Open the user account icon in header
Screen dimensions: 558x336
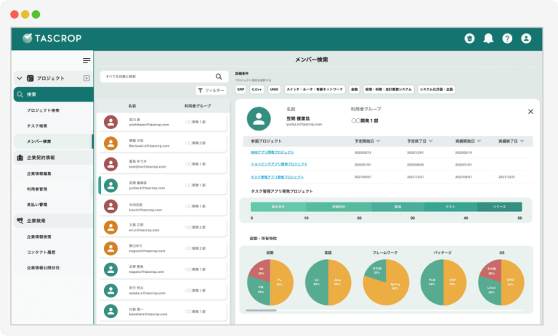click(526, 38)
